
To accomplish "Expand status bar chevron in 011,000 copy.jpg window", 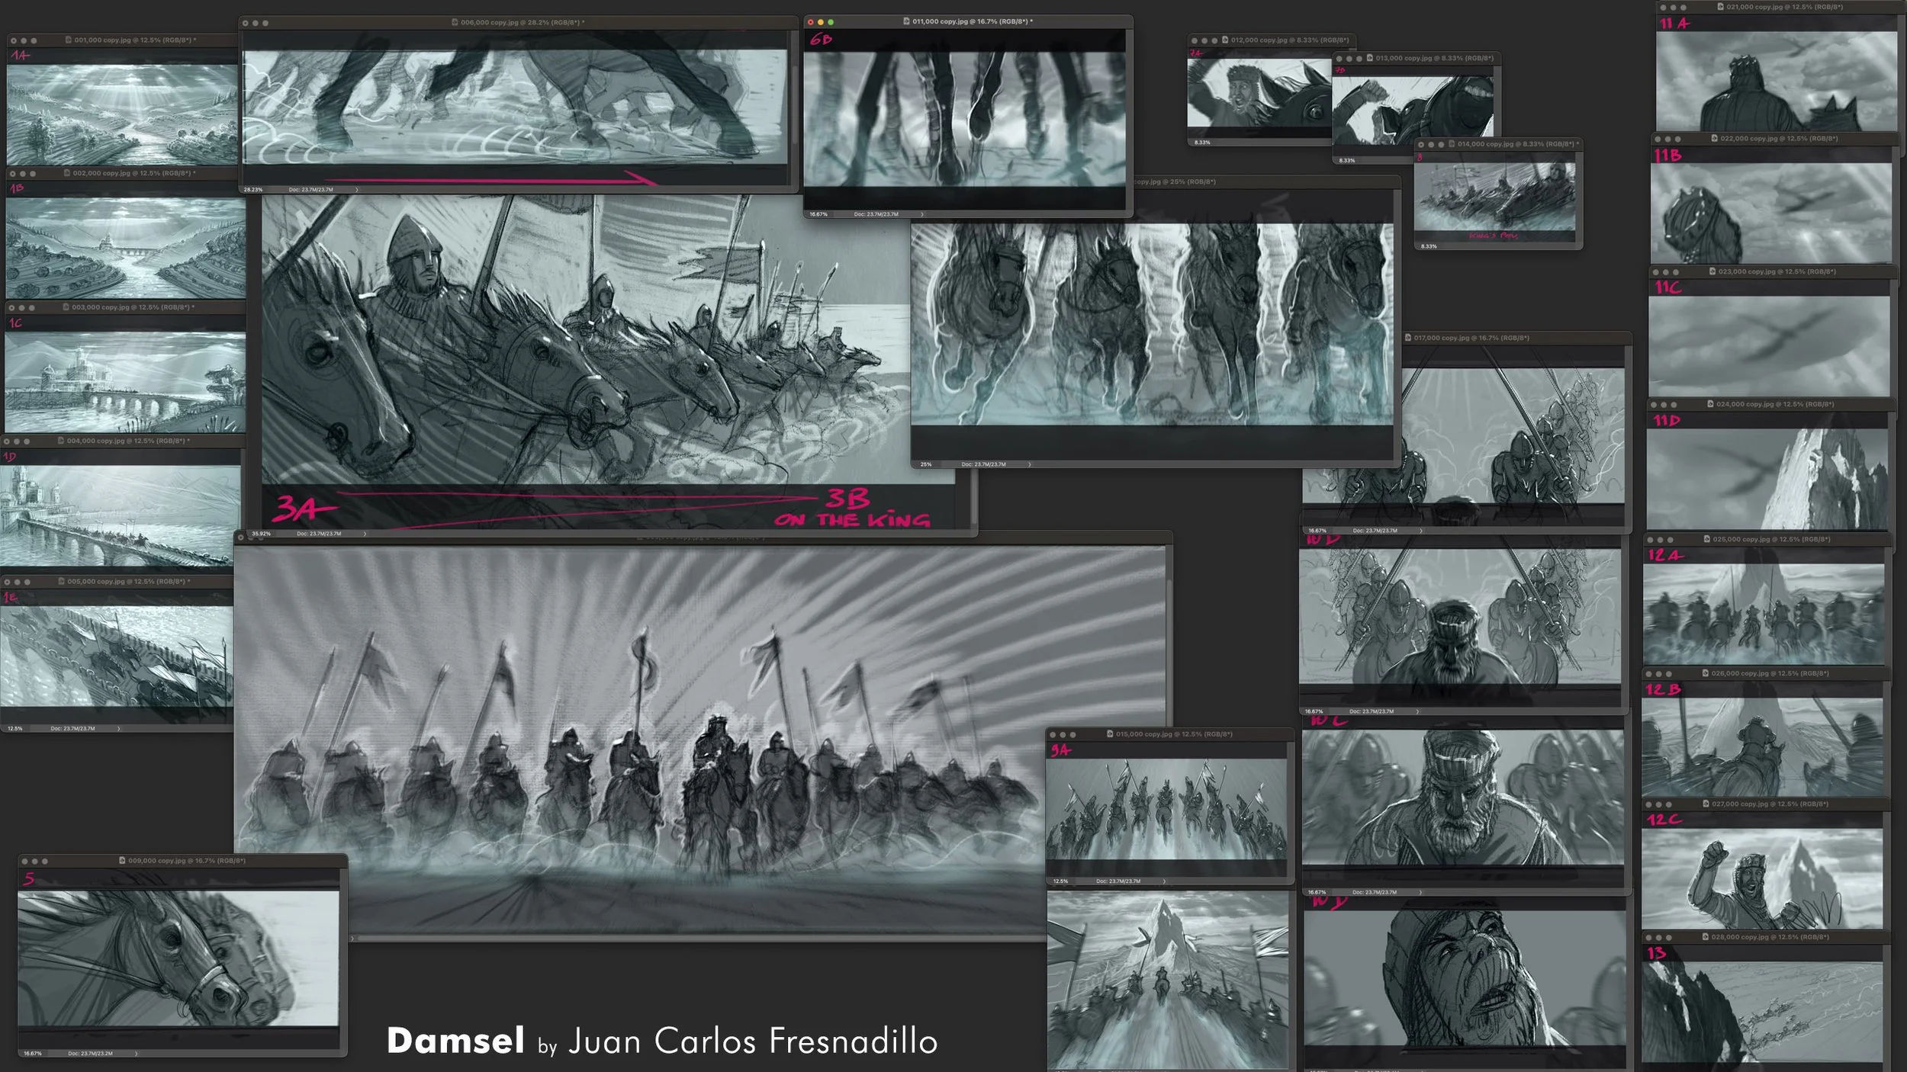I will click(x=921, y=214).
